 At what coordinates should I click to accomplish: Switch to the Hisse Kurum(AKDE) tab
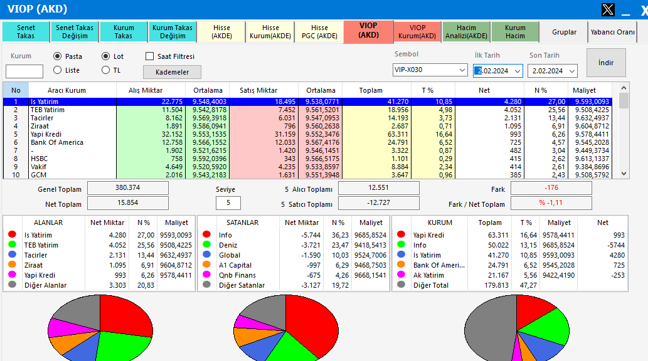pyautogui.click(x=270, y=32)
